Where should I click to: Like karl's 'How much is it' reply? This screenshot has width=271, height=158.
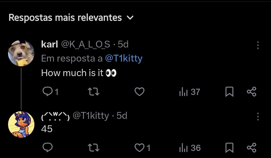(x=140, y=92)
